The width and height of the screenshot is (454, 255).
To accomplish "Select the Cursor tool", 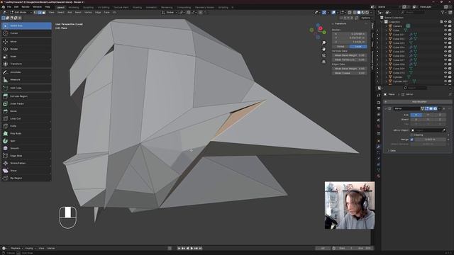I will tap(26, 33).
